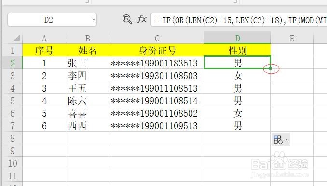The height and width of the screenshot is (186, 327).
Task: Click the magnifier icon beside fx
Action: pos(127,20)
